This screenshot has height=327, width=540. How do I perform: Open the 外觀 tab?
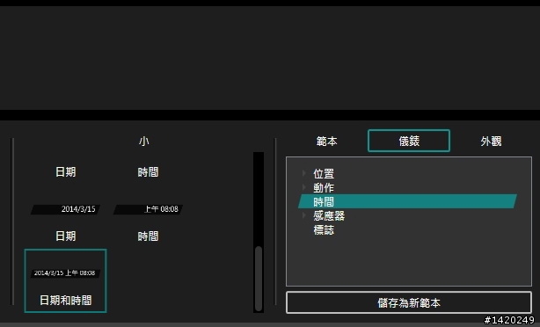pyautogui.click(x=491, y=142)
